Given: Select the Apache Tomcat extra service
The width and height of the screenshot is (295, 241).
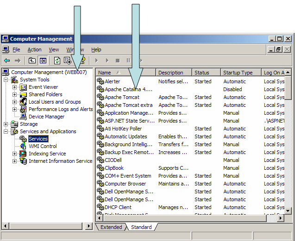Looking at the screenshot, I should 128,105.
